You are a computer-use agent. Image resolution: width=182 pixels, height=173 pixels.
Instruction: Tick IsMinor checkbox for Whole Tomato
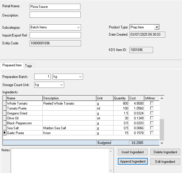click(x=152, y=103)
